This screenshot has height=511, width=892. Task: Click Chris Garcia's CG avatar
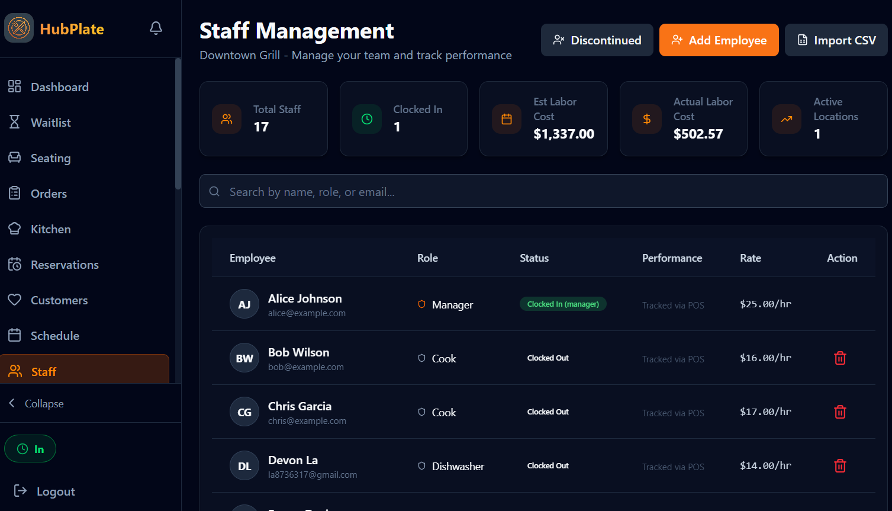click(x=244, y=412)
